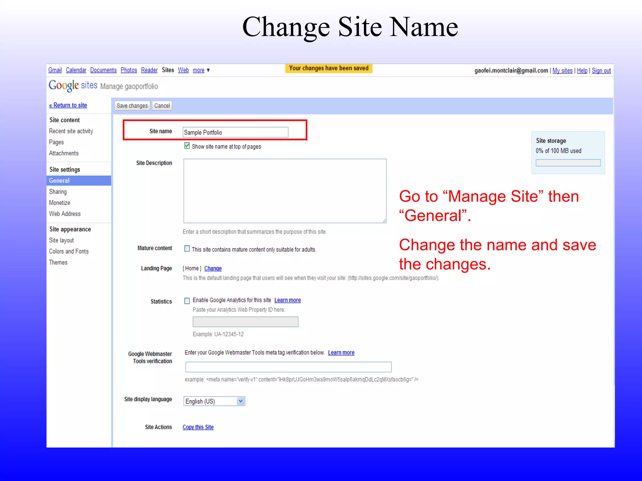Save changes button
Viewport: 642px width, 481px height.
tap(132, 106)
